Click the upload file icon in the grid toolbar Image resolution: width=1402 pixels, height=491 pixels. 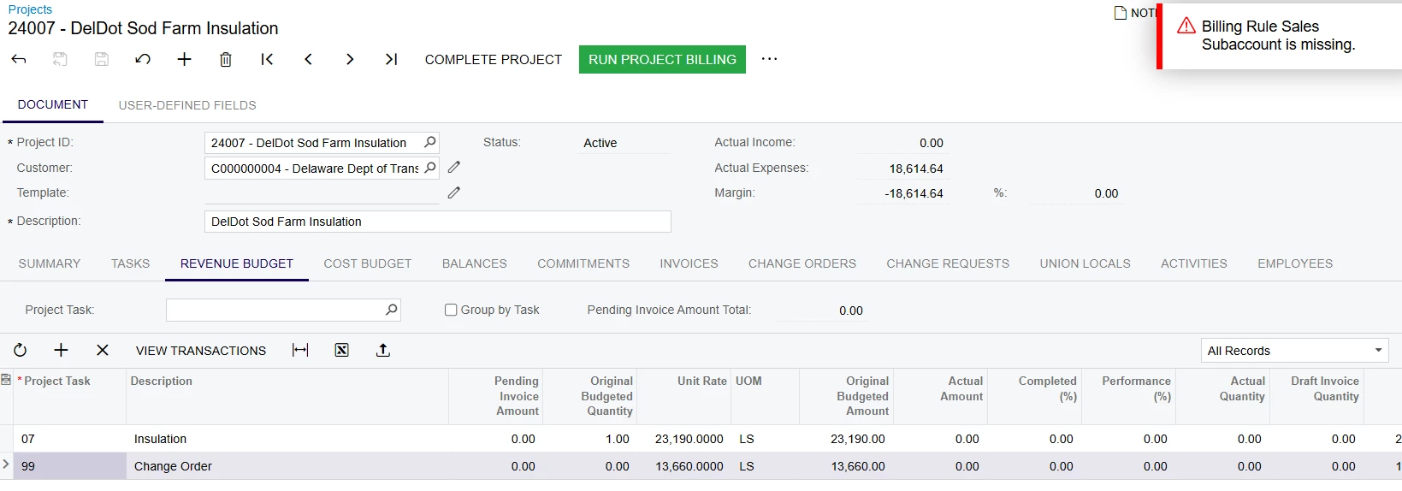(x=383, y=350)
